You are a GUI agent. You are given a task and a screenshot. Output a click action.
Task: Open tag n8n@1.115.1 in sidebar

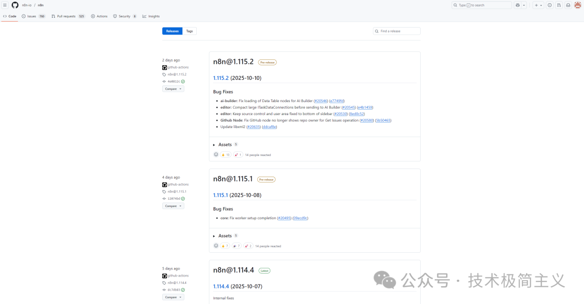pyautogui.click(x=177, y=192)
